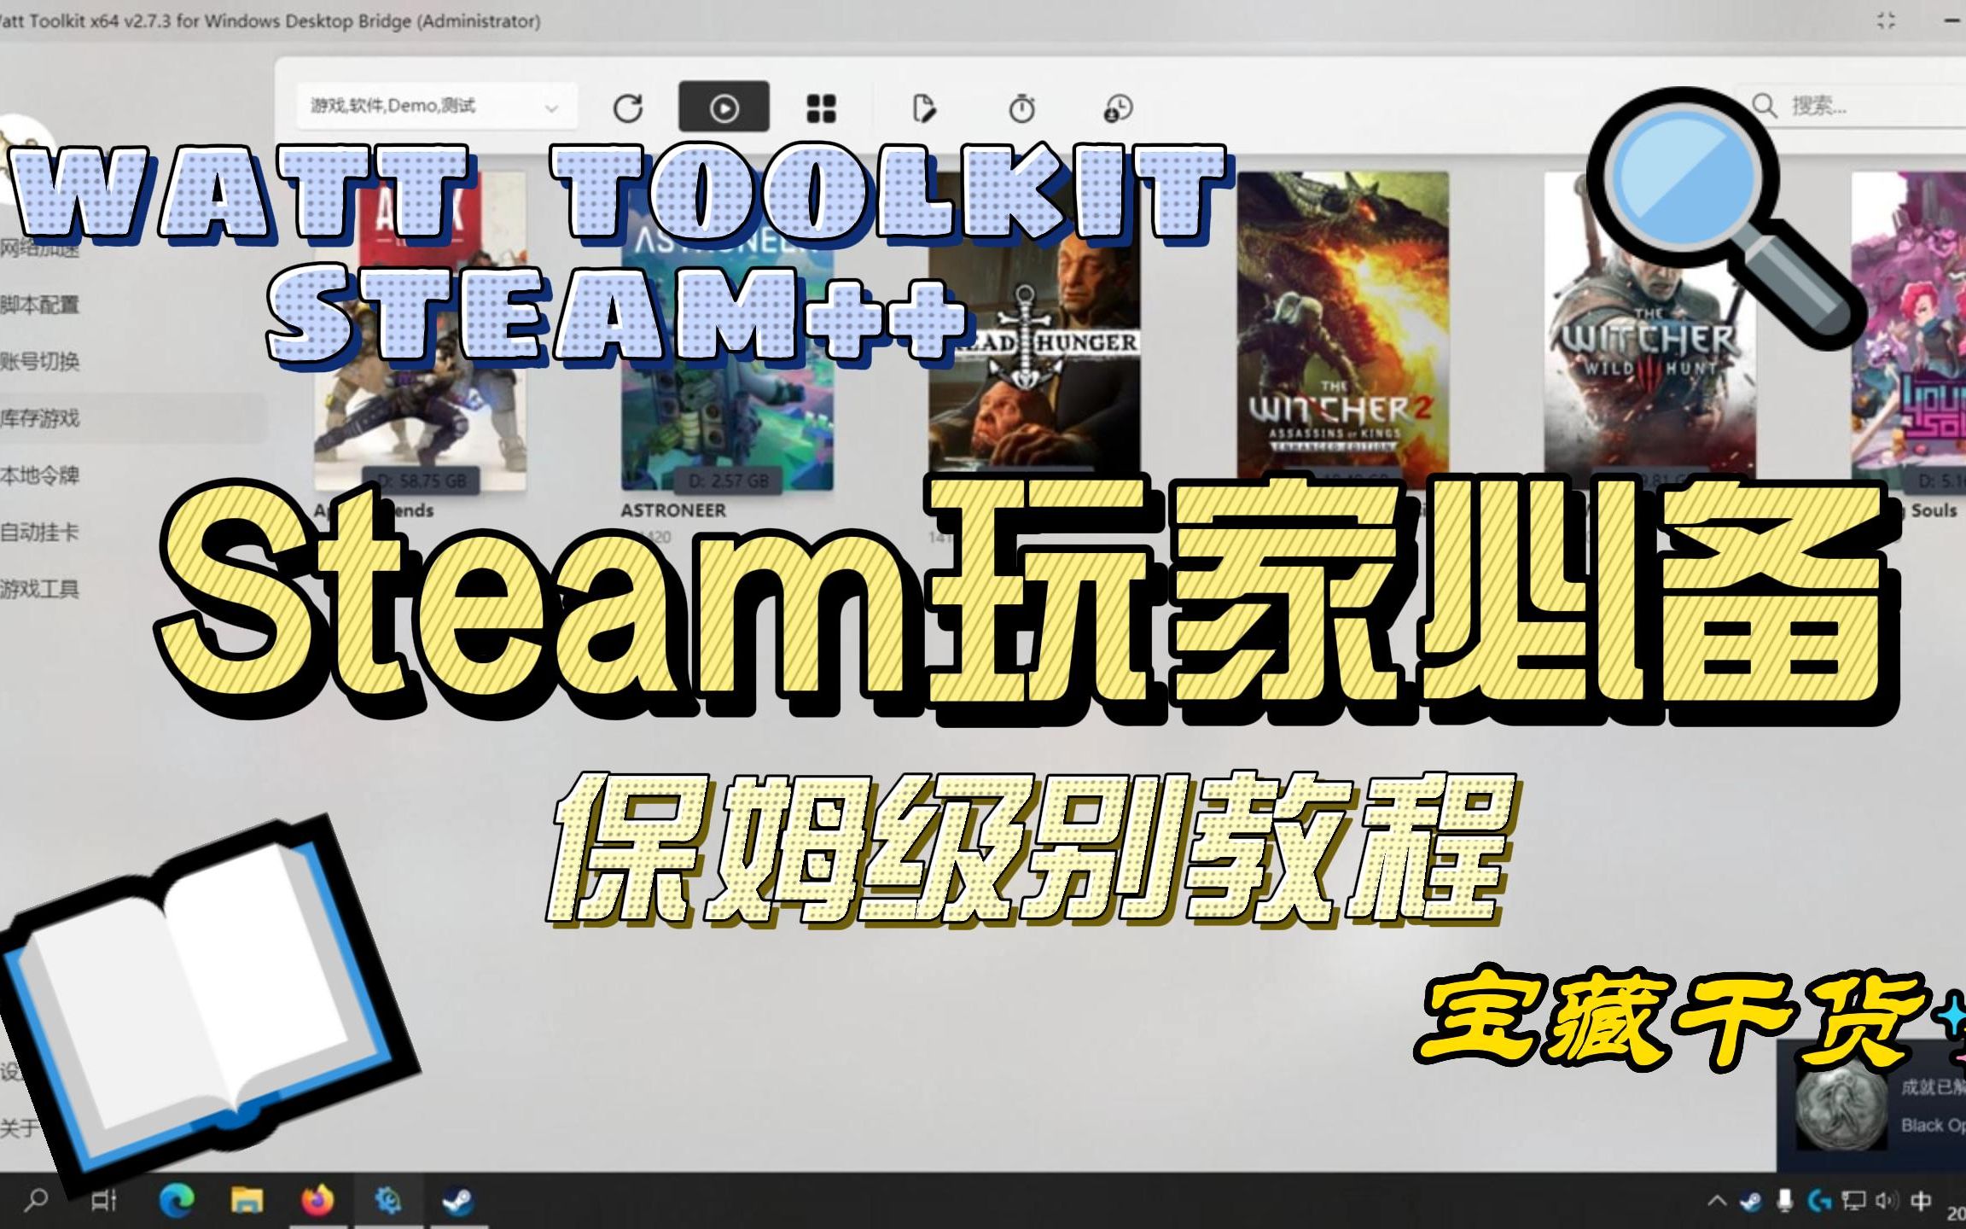The image size is (1966, 1229).
Task: Expand the 游戏,软件,Demo,测试 type dropdown
Action: click(x=435, y=107)
